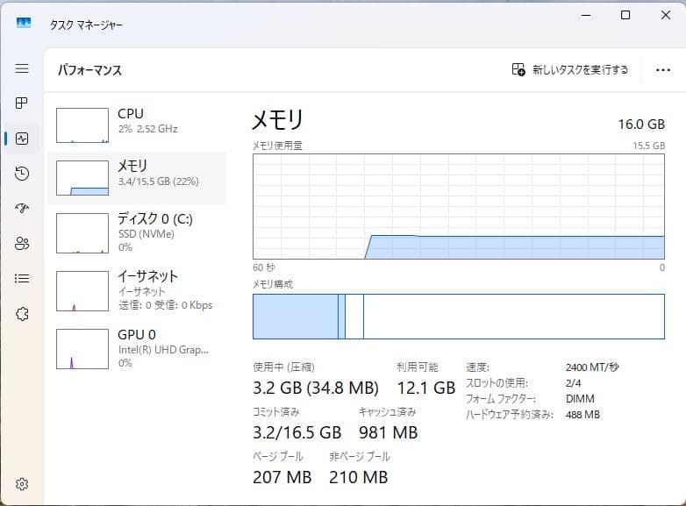
Task: Minimize the Task Manager window
Action: point(586,15)
